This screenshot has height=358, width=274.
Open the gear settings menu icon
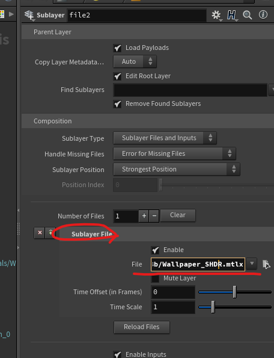(216, 15)
